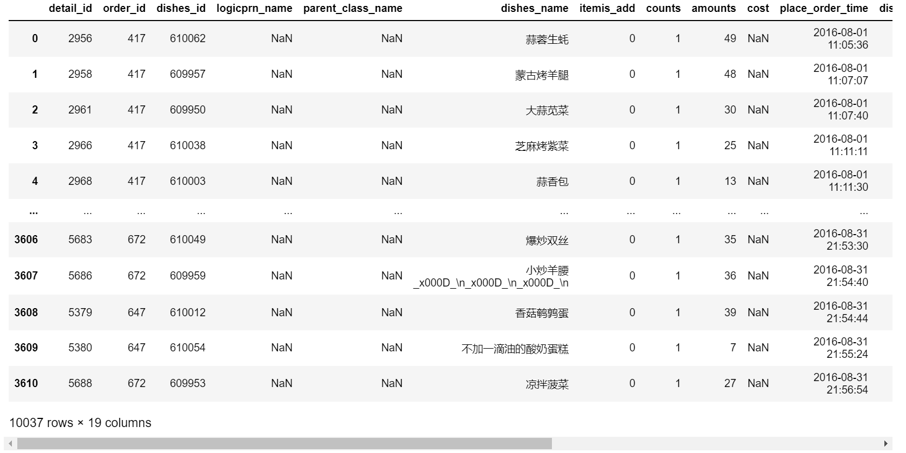Screen dimensions: 906x453
Task: Click detail_id cell 2968
Action: click(x=80, y=181)
